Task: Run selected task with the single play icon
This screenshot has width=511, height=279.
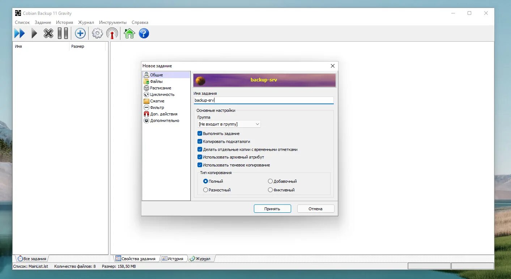Action: (34, 34)
